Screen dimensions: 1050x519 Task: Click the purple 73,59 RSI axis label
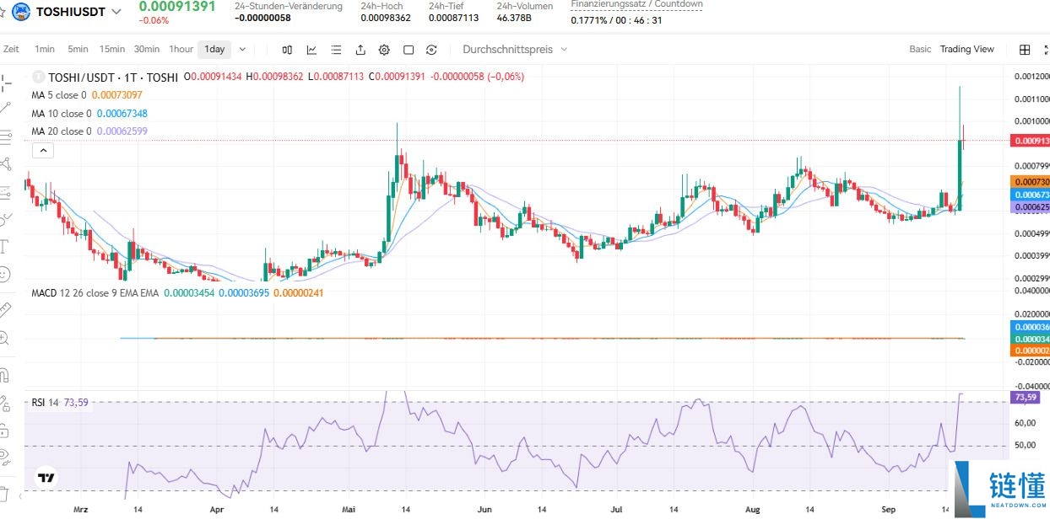(x=1026, y=396)
